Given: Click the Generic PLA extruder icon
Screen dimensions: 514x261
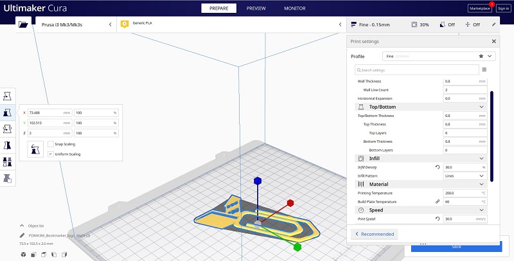Looking at the screenshot, I should (125, 24).
